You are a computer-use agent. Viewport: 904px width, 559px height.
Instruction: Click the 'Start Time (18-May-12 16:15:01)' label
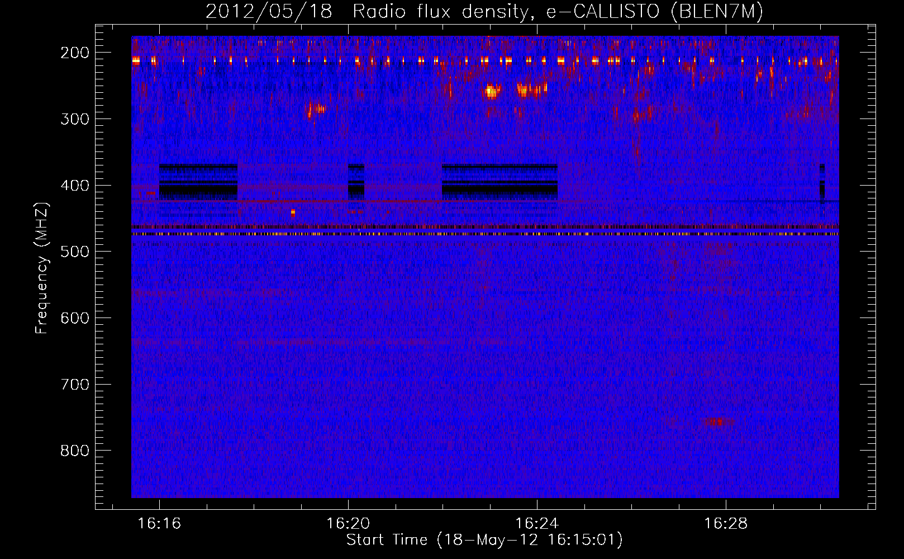[x=484, y=540]
